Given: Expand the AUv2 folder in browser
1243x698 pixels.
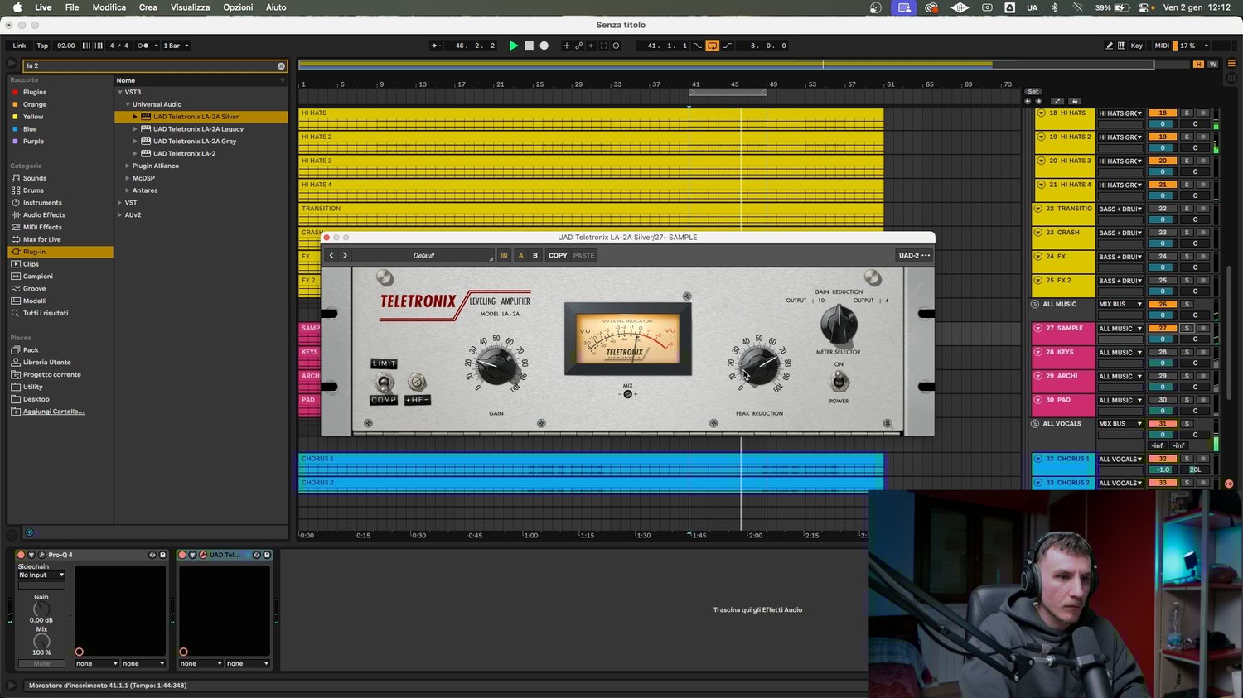Looking at the screenshot, I should (120, 215).
